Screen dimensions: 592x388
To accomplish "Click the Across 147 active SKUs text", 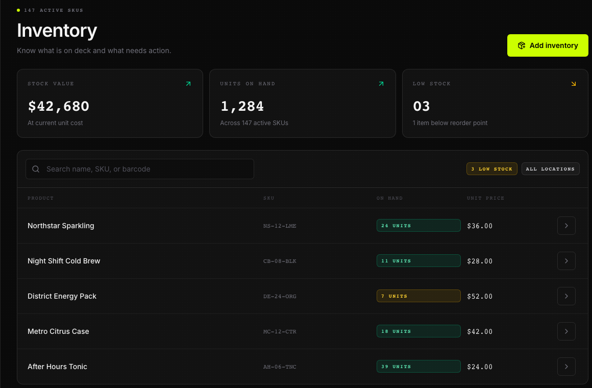I will [x=254, y=123].
